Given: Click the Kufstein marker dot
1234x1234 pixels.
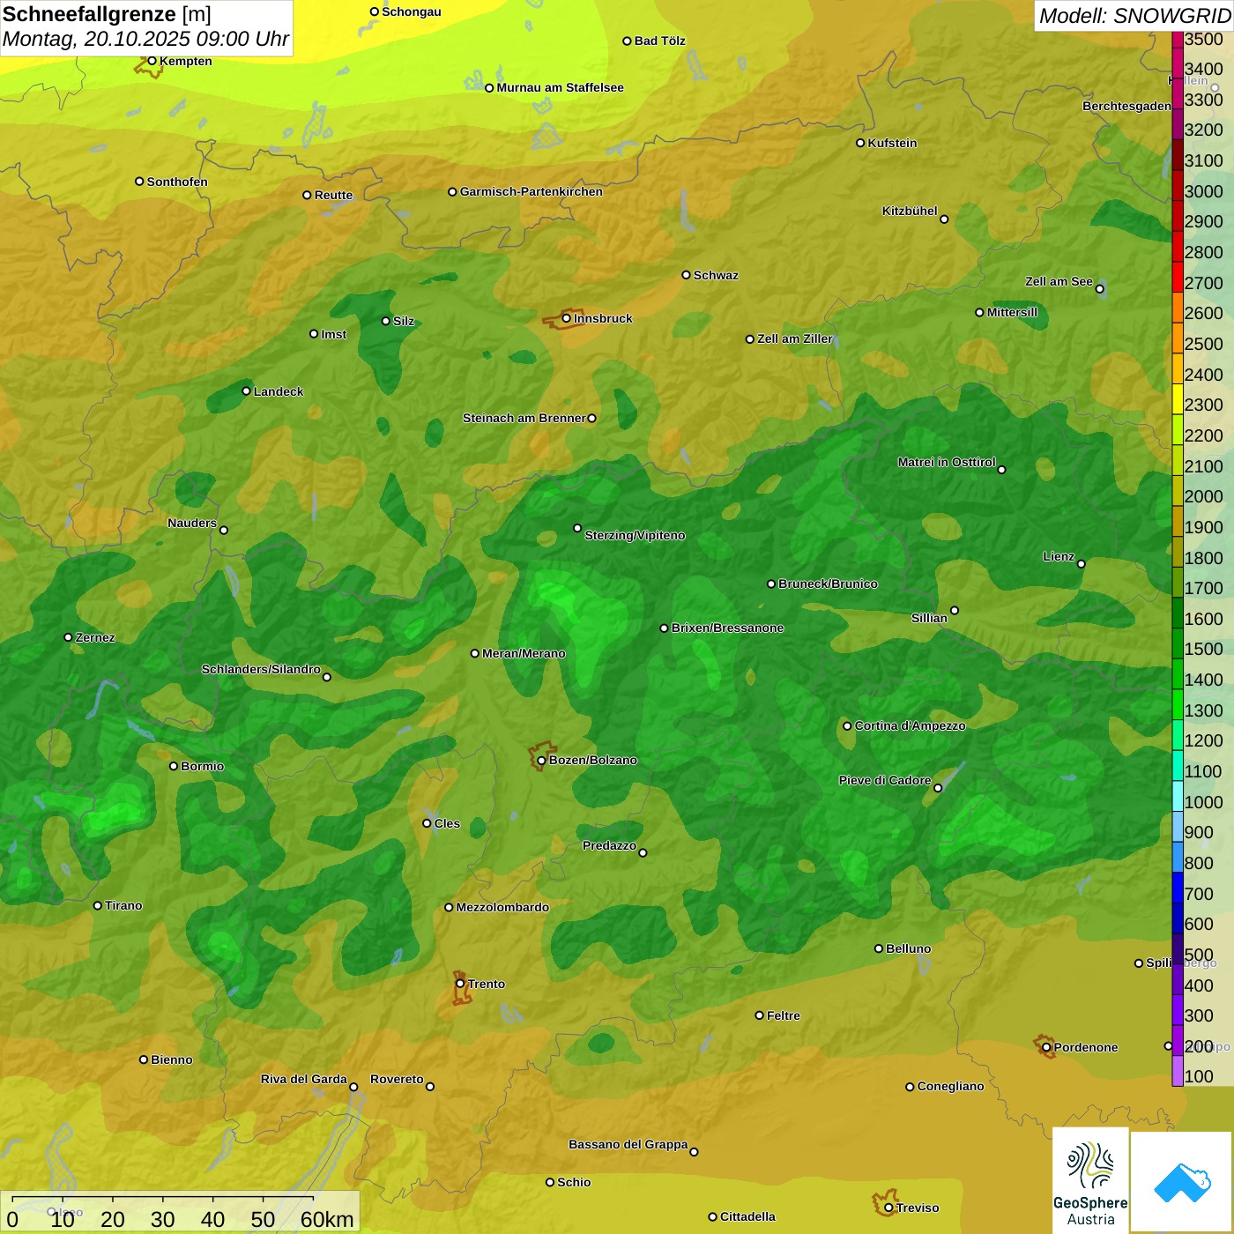Looking at the screenshot, I should [860, 143].
